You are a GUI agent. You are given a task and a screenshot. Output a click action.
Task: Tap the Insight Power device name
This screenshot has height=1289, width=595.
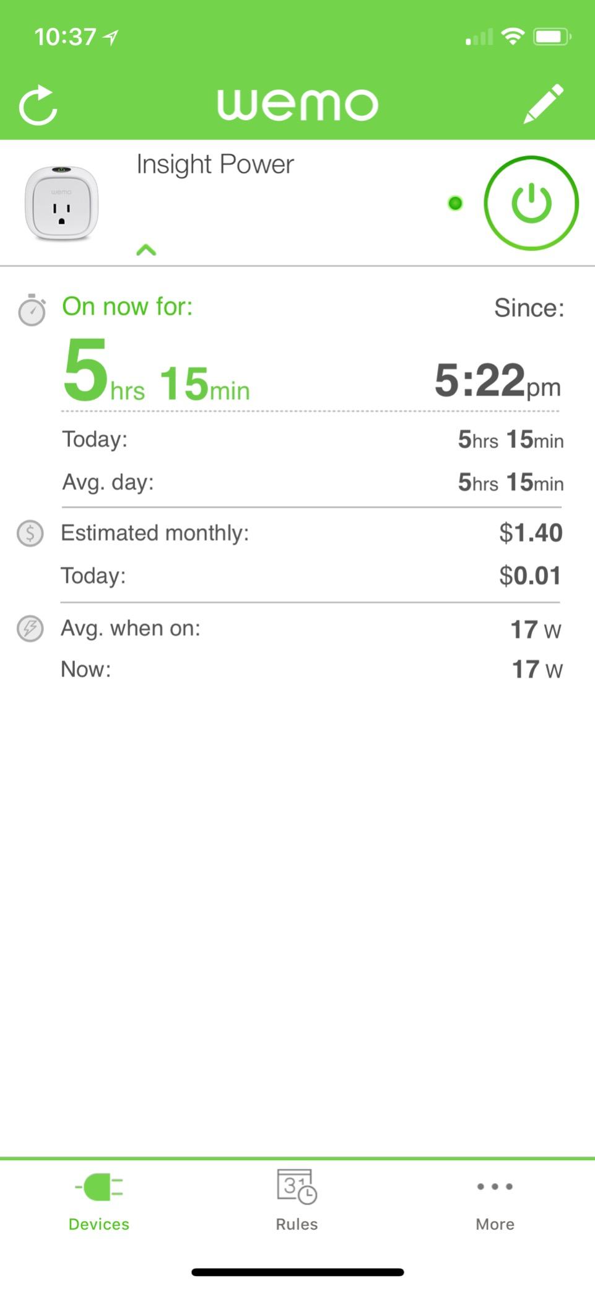click(x=215, y=165)
